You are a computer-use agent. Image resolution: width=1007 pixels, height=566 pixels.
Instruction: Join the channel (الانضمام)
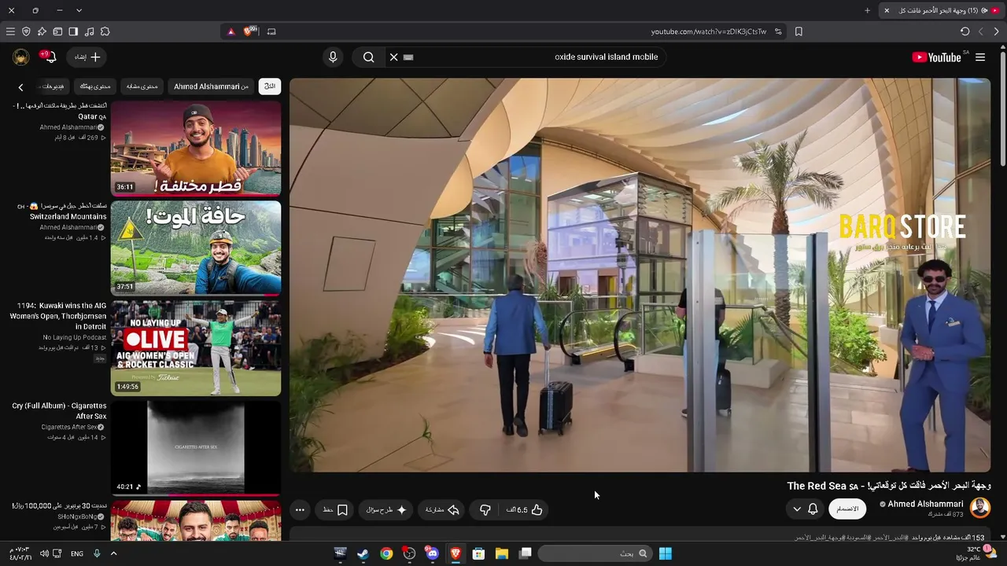[847, 509]
